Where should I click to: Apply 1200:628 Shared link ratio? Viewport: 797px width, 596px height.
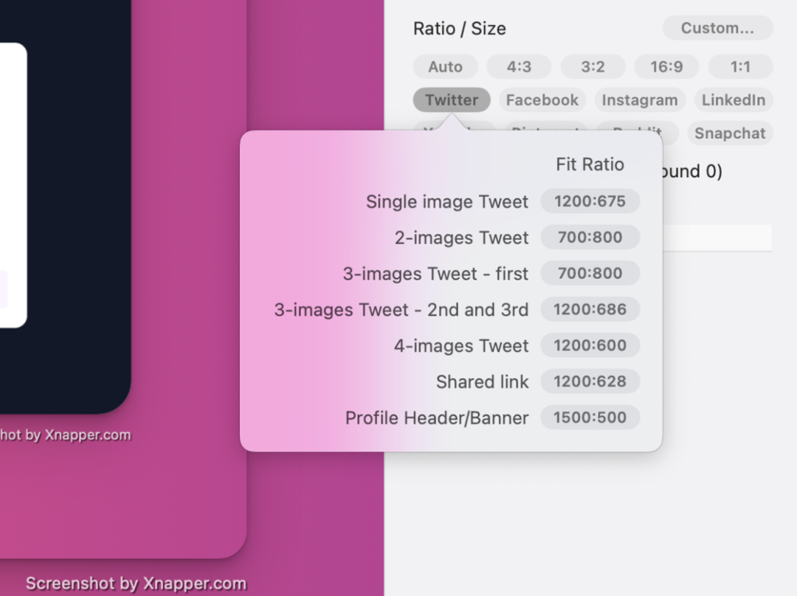[x=590, y=381]
